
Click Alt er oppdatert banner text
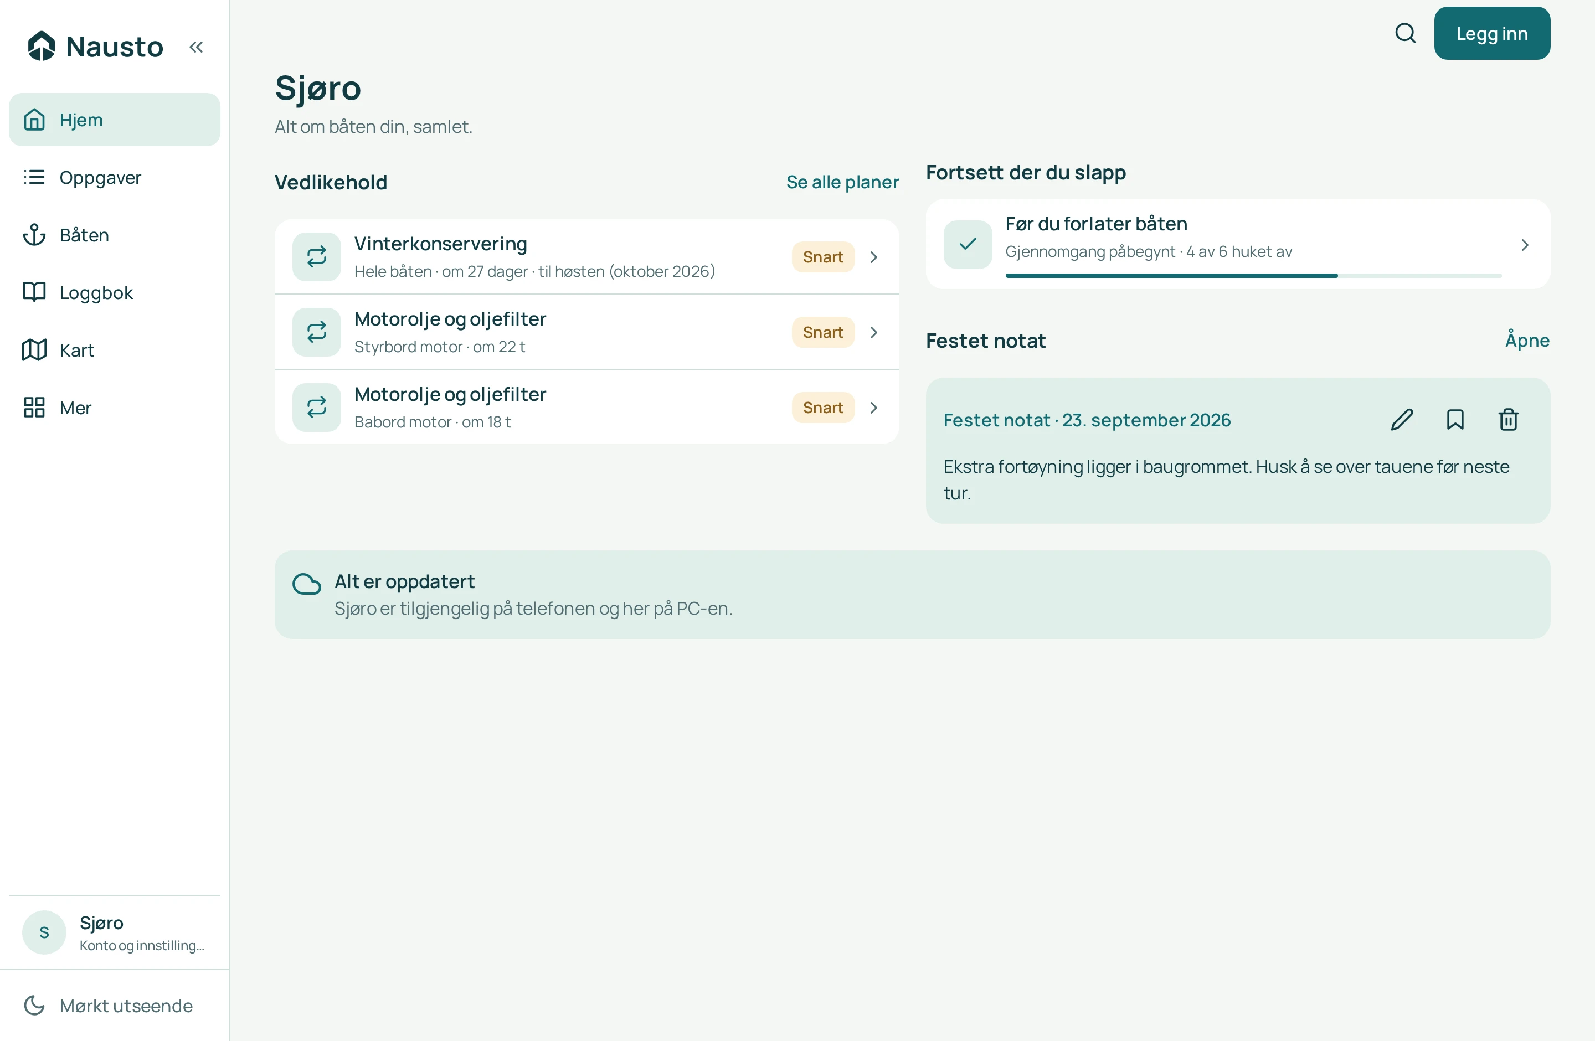coord(404,581)
